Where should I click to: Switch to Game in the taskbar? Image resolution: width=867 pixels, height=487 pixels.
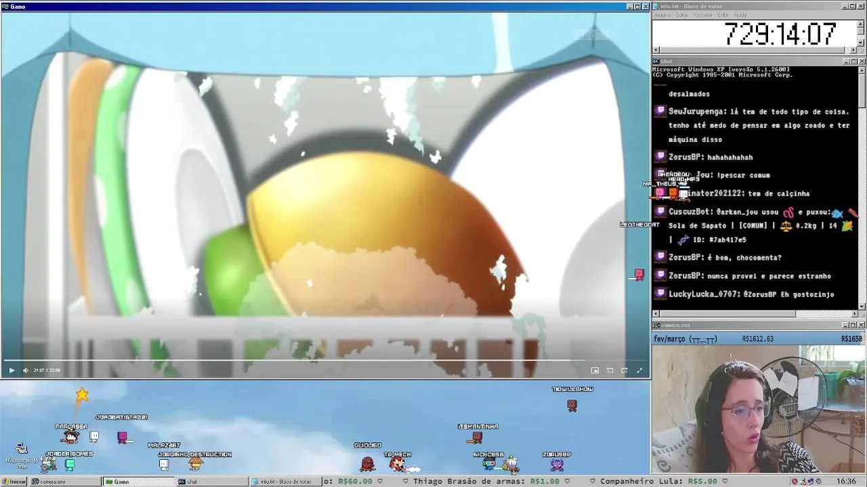[138, 482]
